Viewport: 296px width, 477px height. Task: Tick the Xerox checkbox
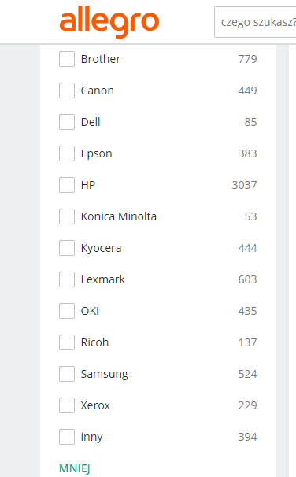[67, 405]
